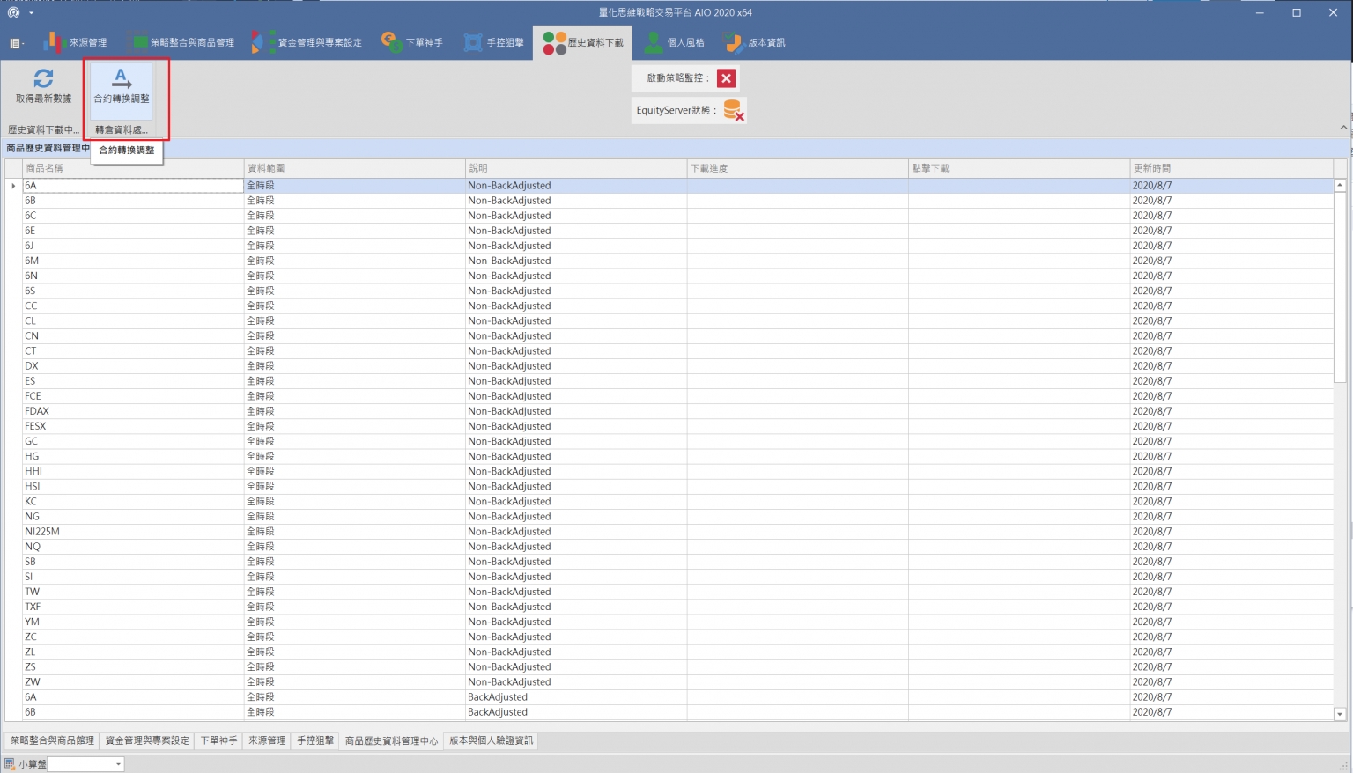1353x773 pixels.
Task: Open the 下單神手 ribbon tab
Action: point(412,42)
